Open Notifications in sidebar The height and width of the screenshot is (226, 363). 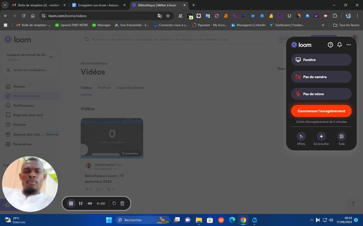[x=23, y=105]
